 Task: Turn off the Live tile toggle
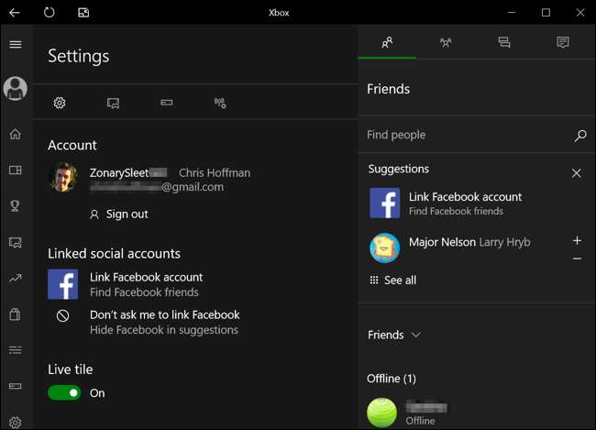64,392
